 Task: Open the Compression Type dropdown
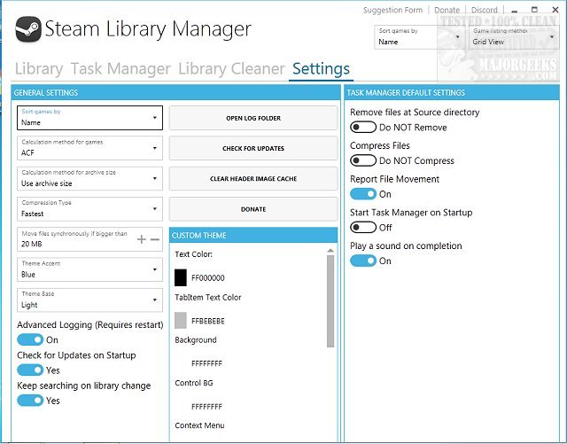(89, 209)
